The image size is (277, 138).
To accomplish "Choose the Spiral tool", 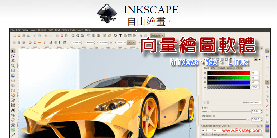I will click(x=13, y=90).
